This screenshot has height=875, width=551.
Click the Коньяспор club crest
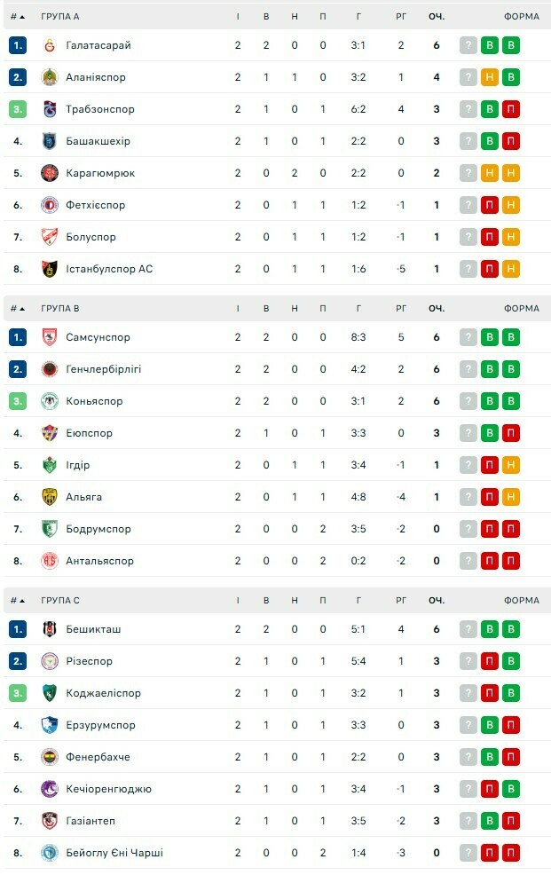click(49, 401)
